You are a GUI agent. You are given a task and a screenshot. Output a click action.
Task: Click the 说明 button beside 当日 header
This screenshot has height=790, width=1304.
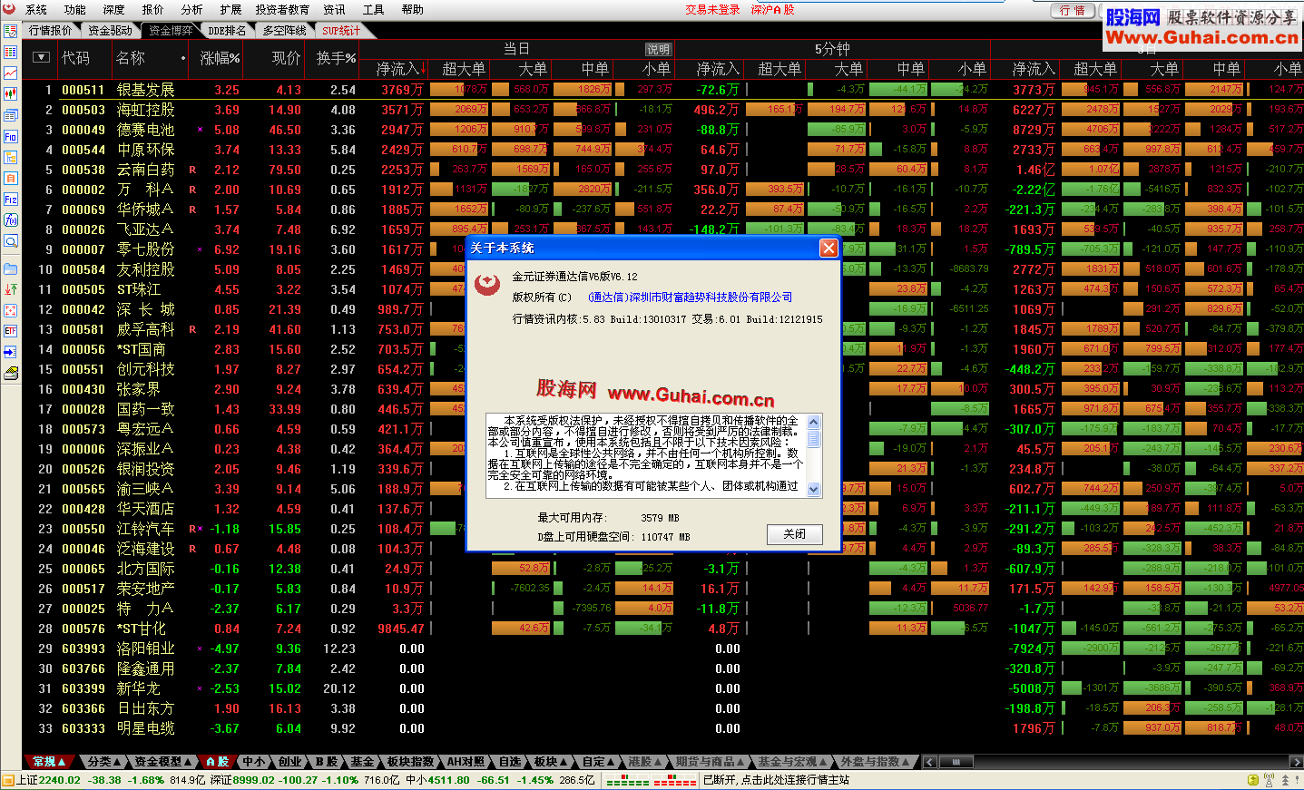point(658,50)
